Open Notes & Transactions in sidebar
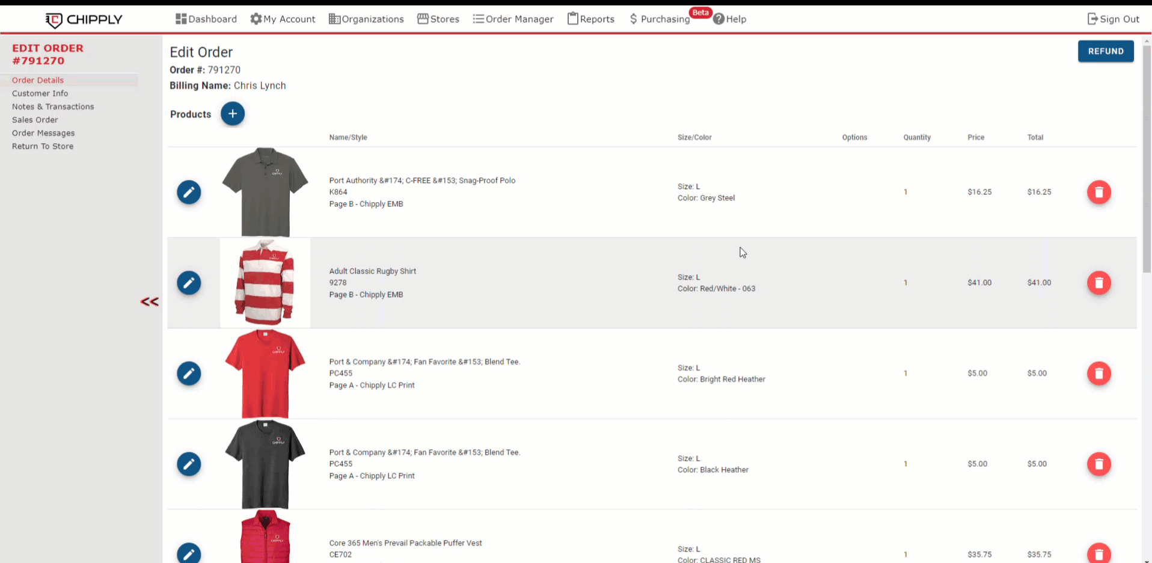 point(53,106)
